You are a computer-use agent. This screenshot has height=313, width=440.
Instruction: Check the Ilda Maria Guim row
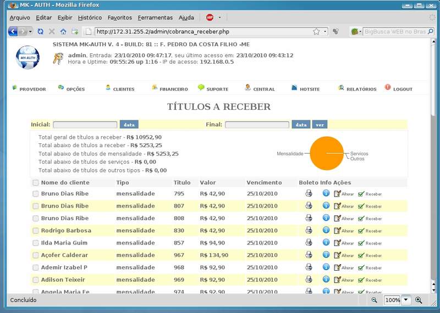pos(35,243)
